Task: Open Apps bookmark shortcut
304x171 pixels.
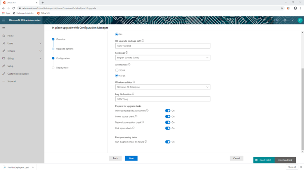Action: click(x=6, y=13)
